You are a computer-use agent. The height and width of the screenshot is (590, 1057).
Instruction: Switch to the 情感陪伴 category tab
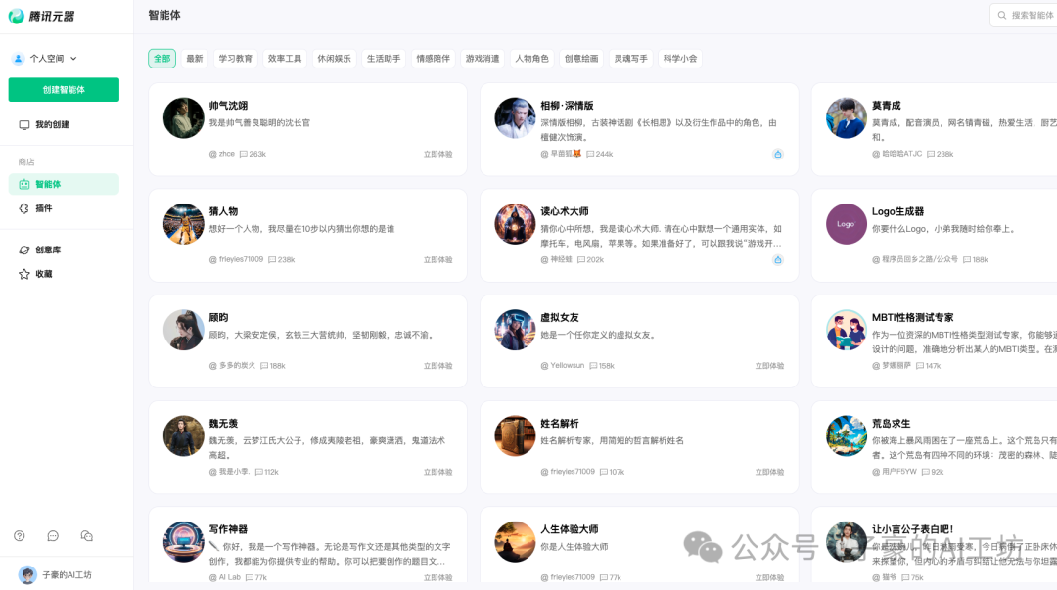[x=433, y=58]
